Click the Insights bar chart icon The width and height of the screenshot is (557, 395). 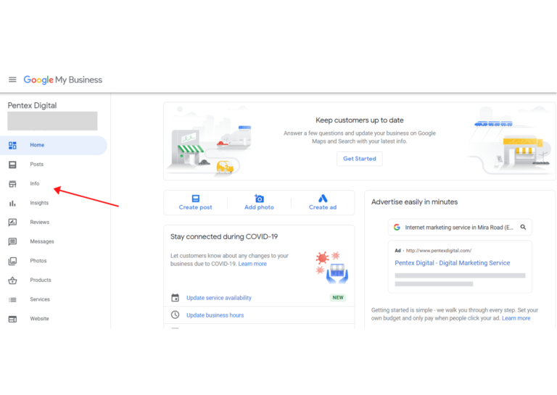pos(12,203)
